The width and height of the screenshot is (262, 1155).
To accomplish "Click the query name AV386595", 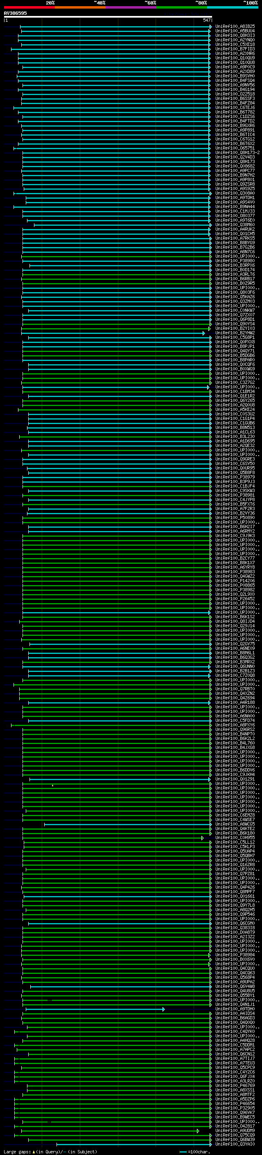I will (x=15, y=13).
